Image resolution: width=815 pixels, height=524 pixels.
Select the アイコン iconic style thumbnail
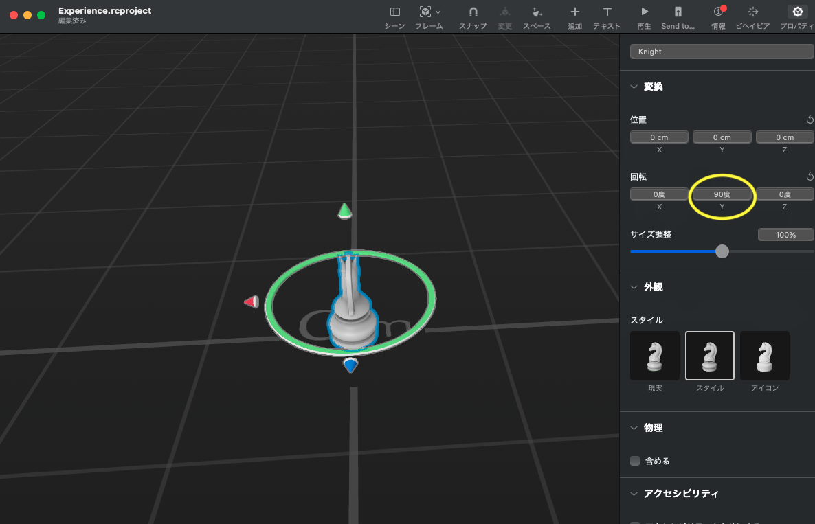765,356
